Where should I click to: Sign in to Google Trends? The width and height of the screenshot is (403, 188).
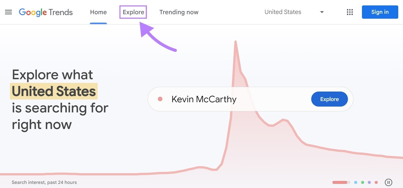tap(380, 12)
